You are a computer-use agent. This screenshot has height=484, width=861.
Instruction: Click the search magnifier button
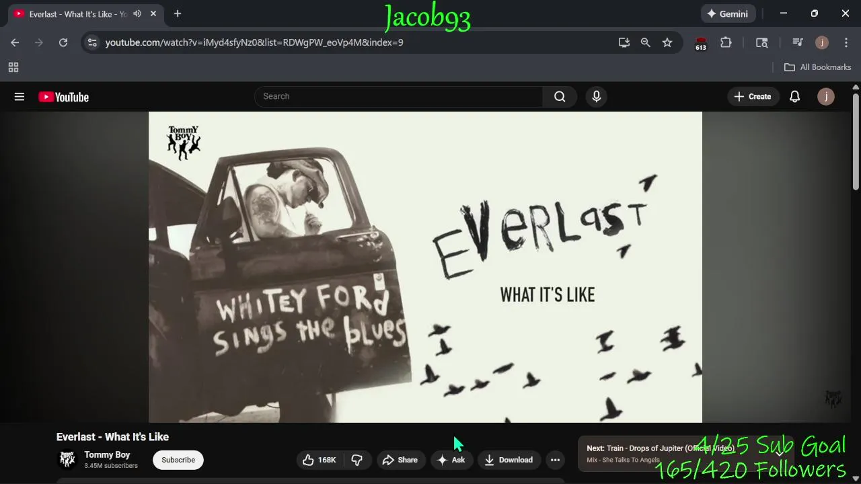[x=560, y=97]
